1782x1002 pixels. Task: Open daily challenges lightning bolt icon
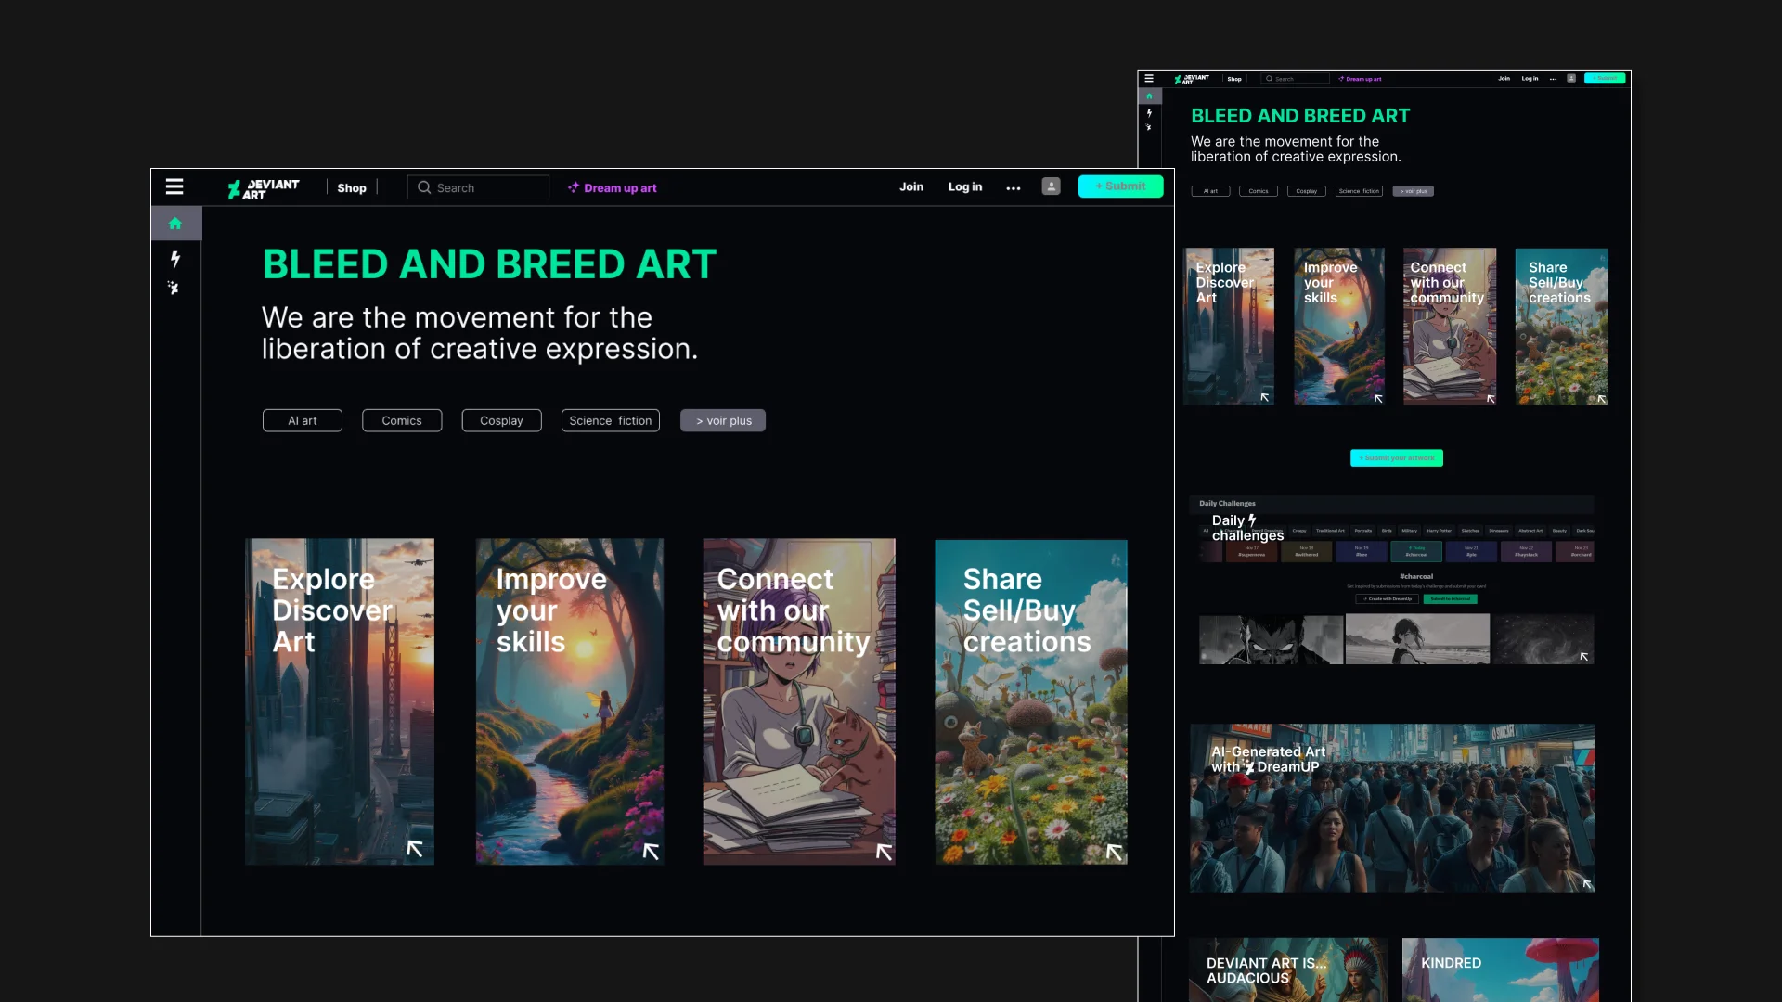pos(175,259)
